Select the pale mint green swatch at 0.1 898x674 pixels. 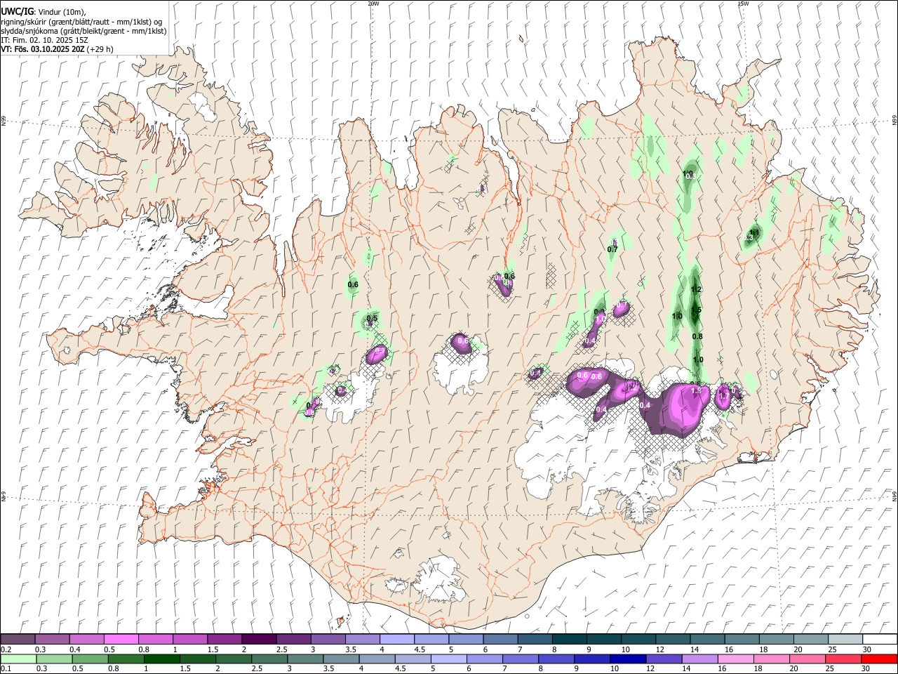18,659
